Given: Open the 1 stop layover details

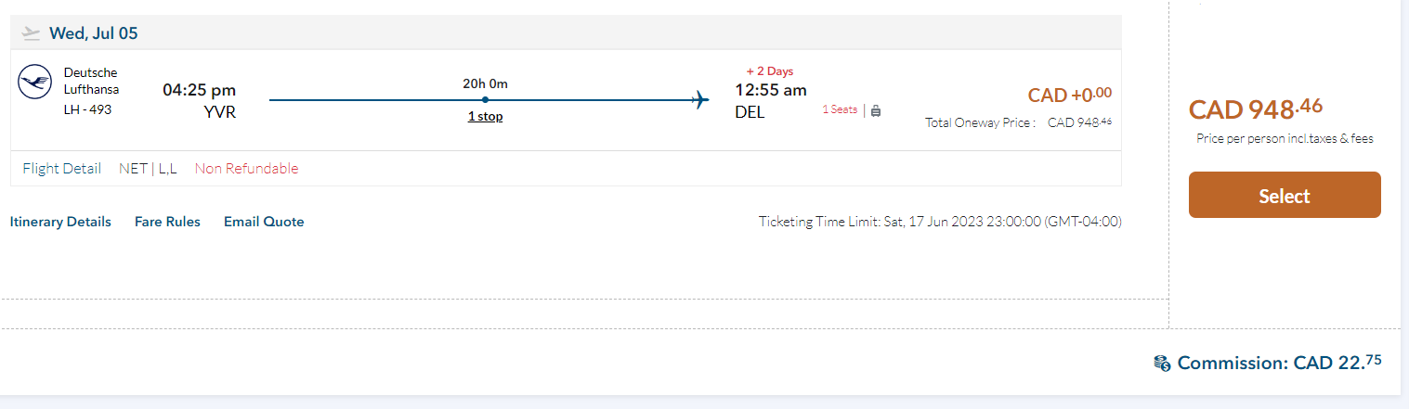Looking at the screenshot, I should point(485,117).
